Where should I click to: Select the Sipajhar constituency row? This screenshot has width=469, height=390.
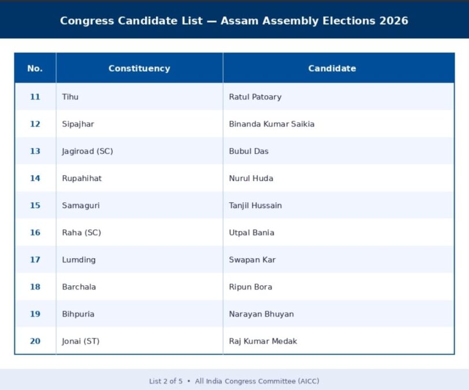[78, 124]
